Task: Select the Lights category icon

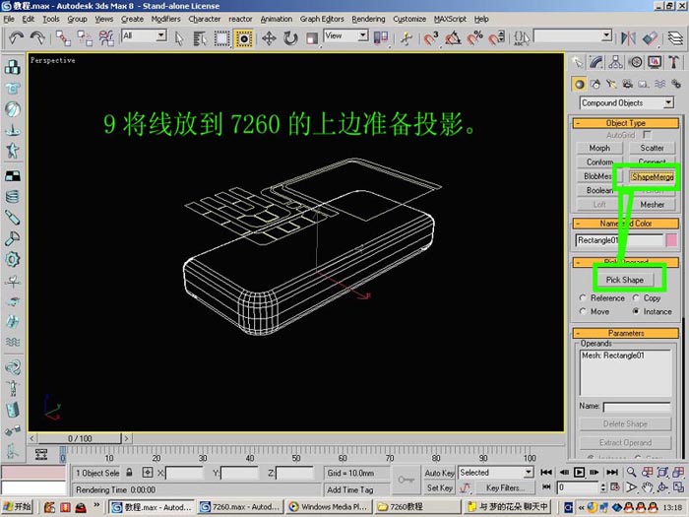Action: [611, 84]
